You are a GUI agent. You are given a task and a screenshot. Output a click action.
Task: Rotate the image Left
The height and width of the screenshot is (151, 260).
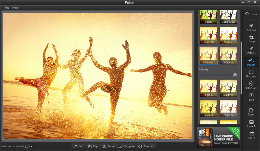(x=78, y=146)
